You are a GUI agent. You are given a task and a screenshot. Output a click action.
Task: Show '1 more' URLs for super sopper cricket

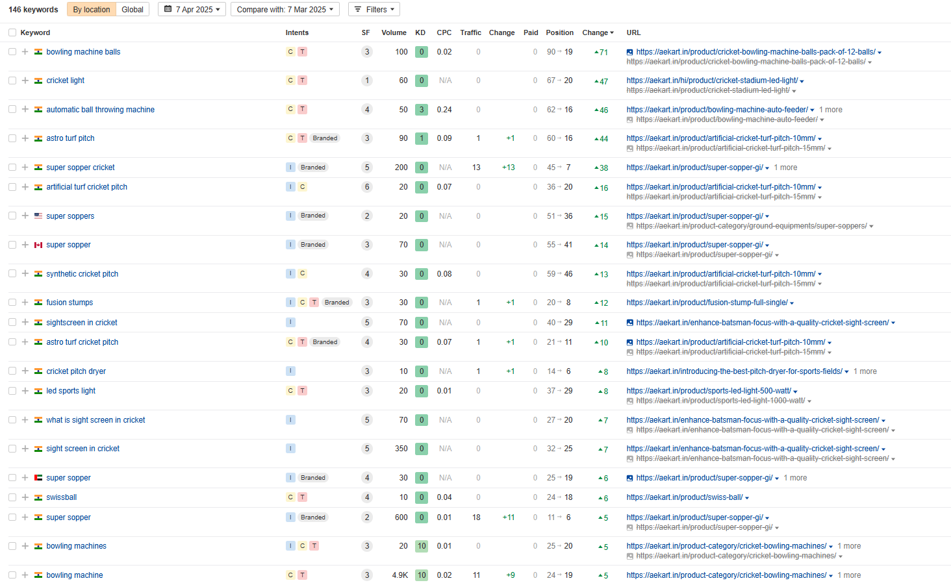(785, 168)
